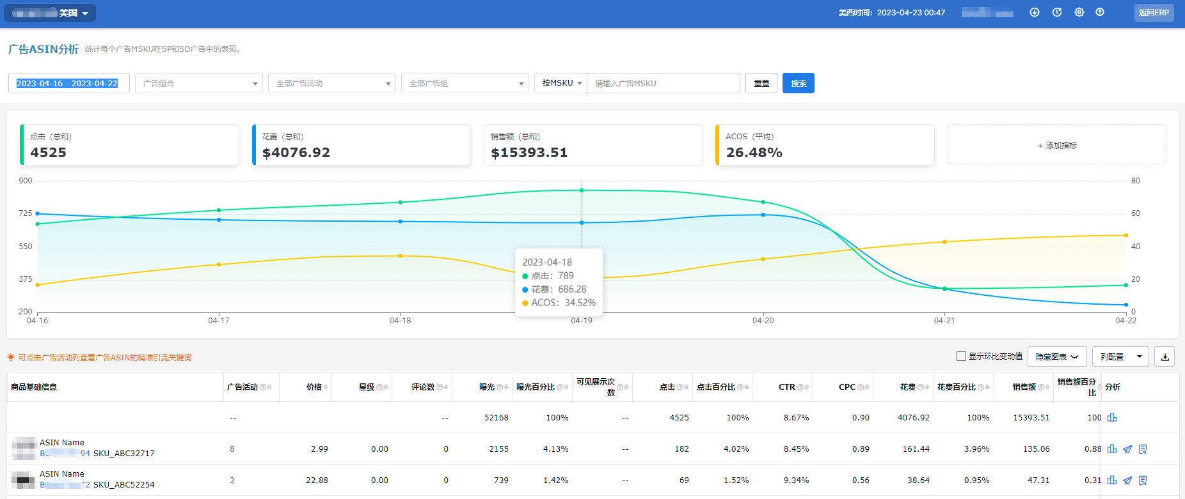Select the 点击 (总和) metric card
This screenshot has width=1185, height=499.
(x=130, y=145)
